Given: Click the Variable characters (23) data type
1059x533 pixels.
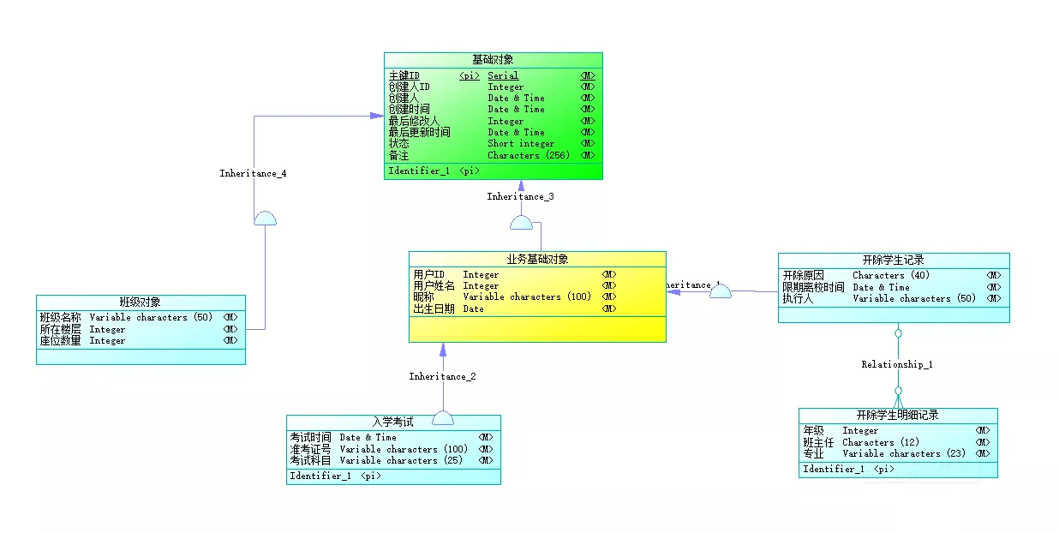Looking at the screenshot, I should click(x=904, y=453).
